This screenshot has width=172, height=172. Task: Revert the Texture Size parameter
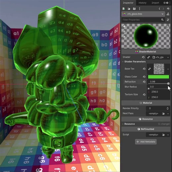pos(144,95)
